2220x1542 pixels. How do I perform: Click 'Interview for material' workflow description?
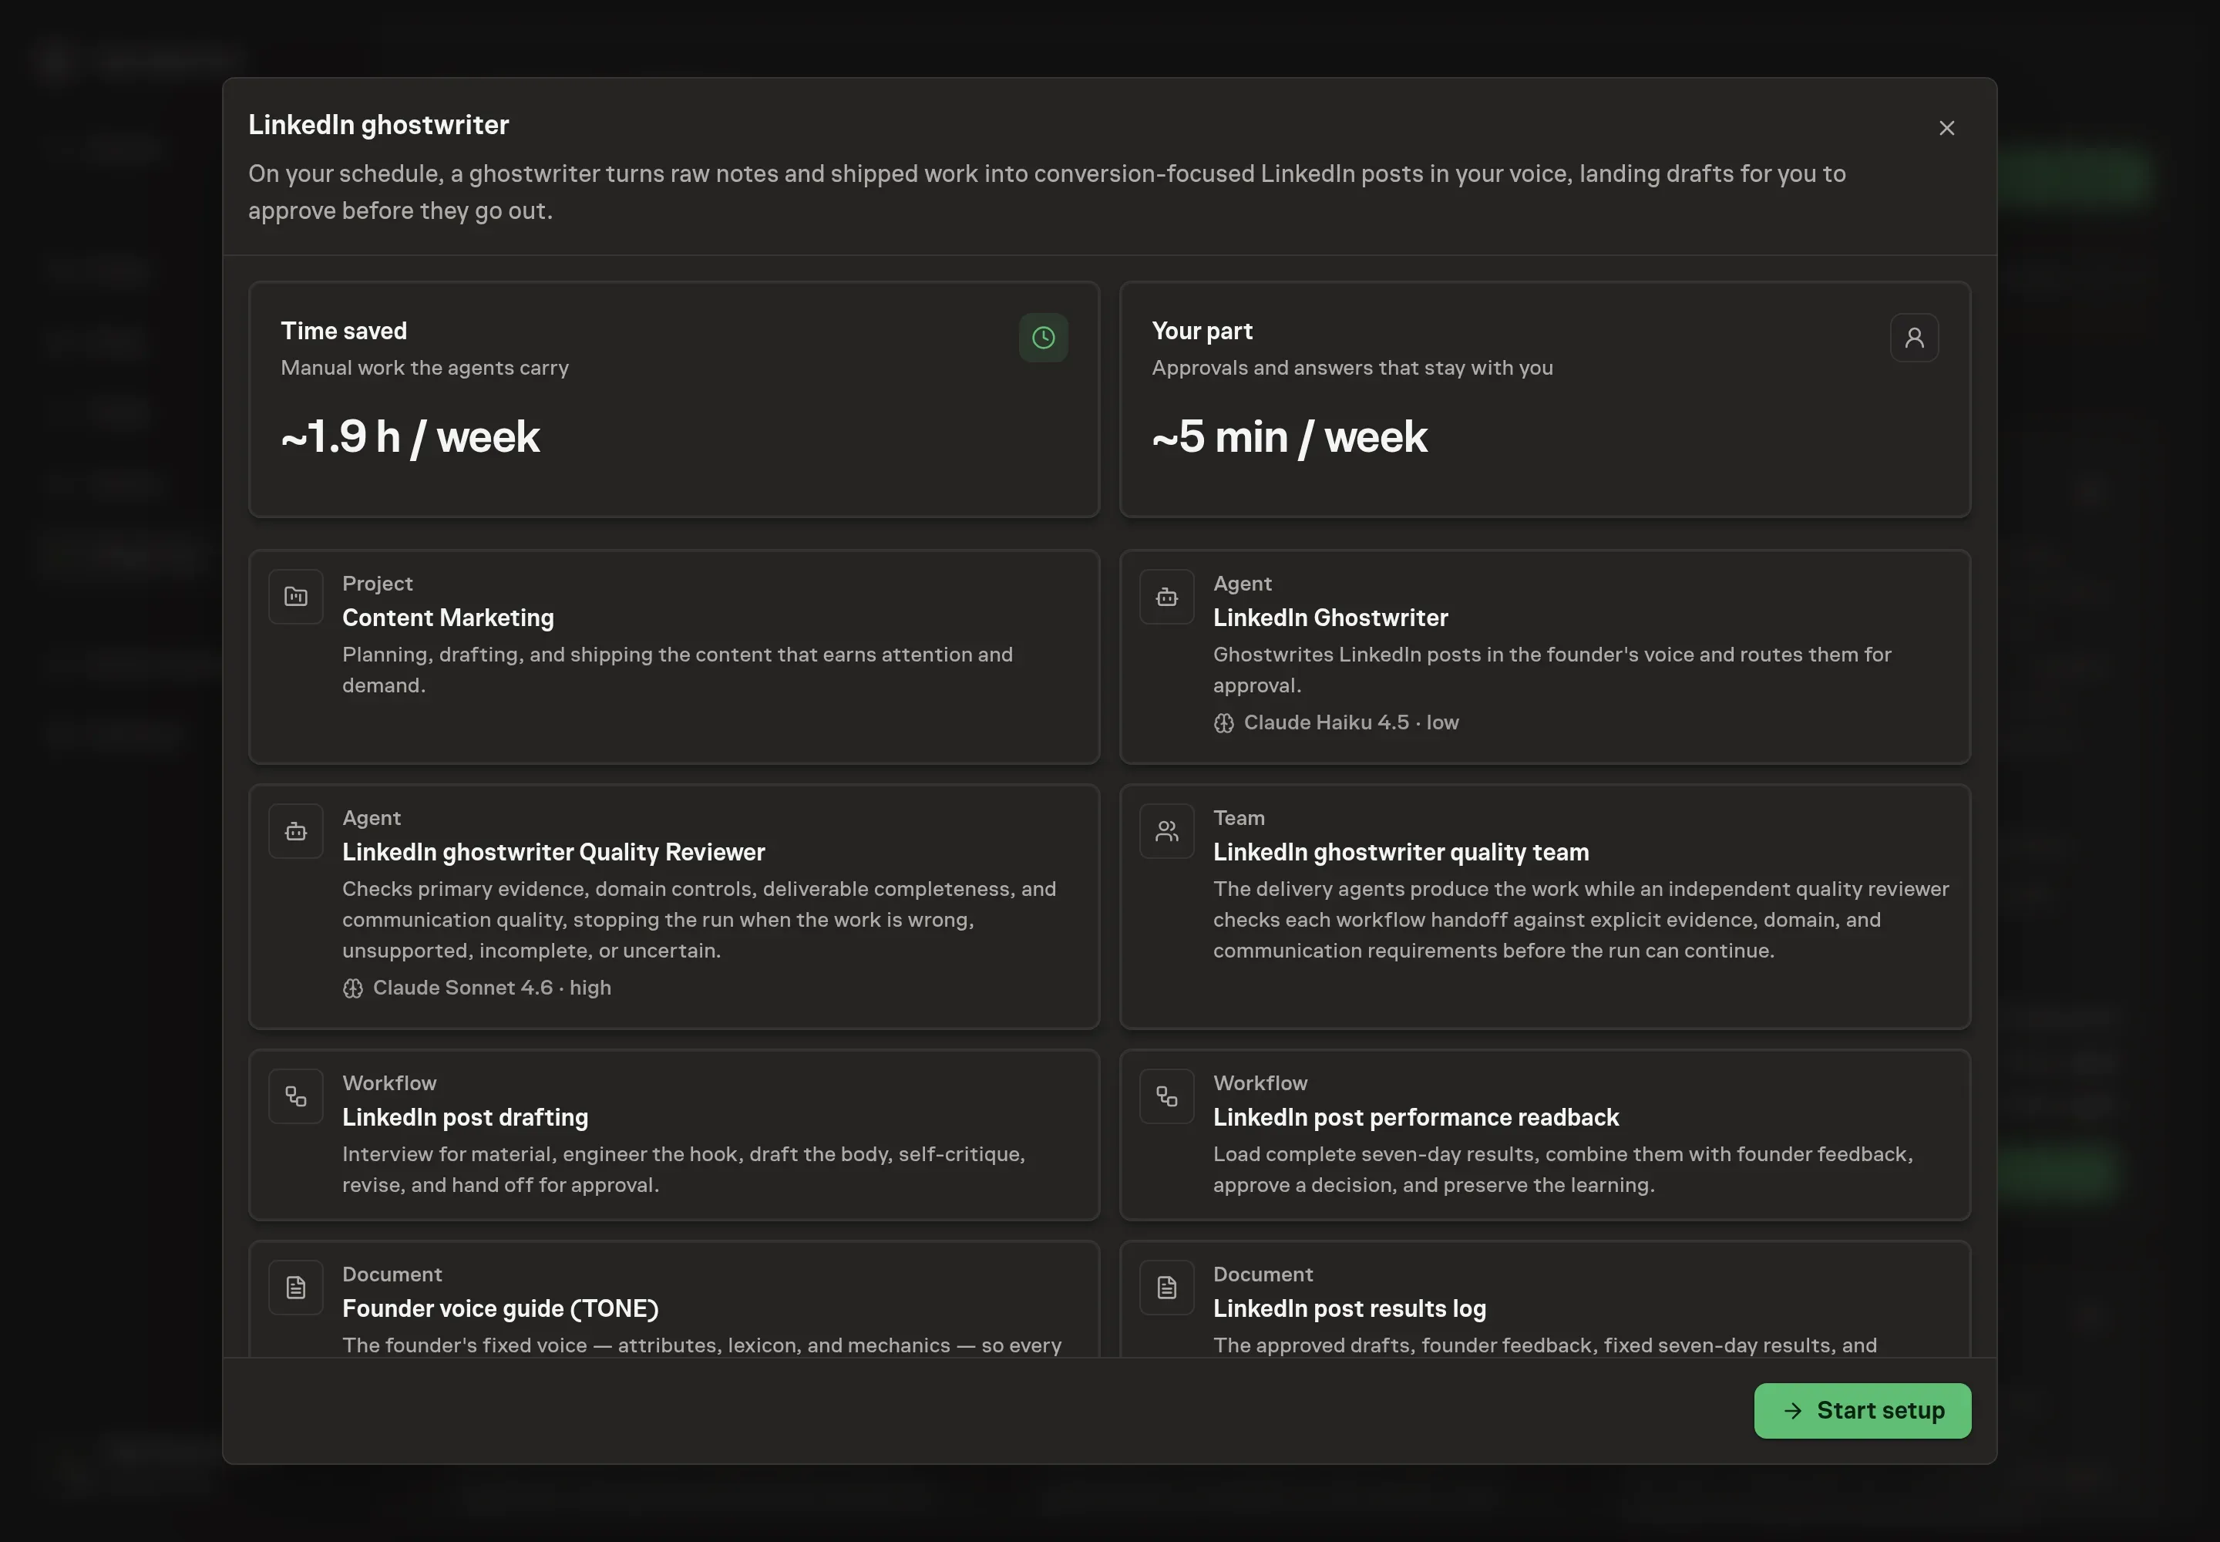coord(683,1169)
